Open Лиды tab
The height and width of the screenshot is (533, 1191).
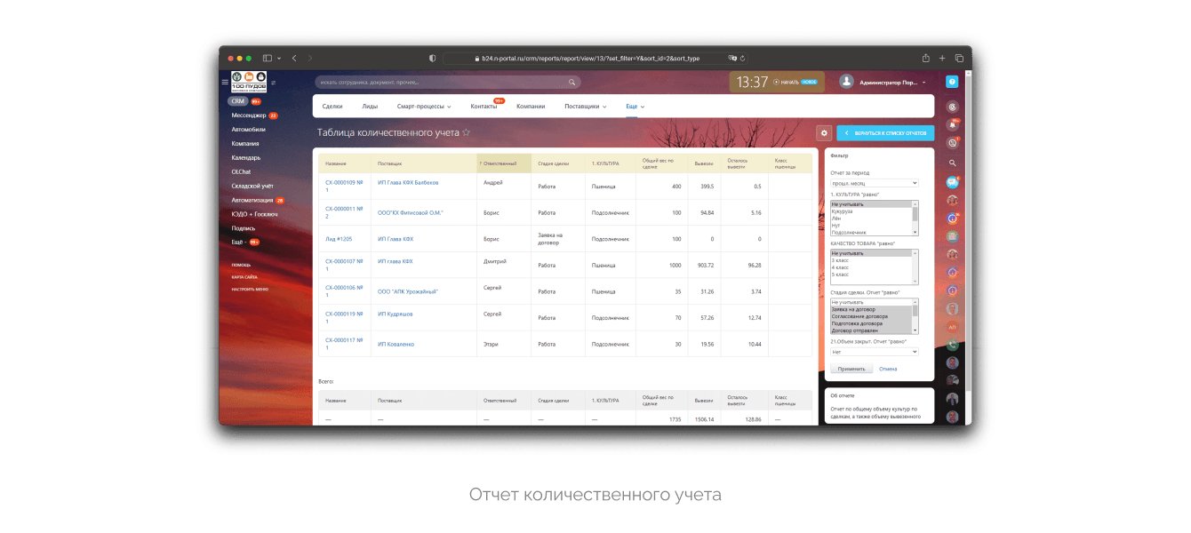[370, 106]
